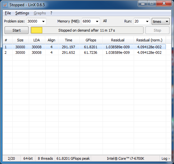
Task: Open the Problem size dropdown arrow
Action: [x=43, y=21]
